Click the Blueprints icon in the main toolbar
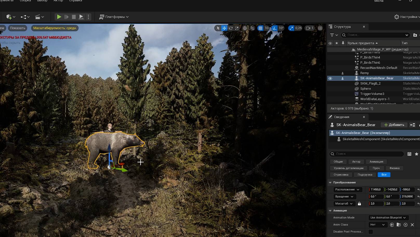 pyautogui.click(x=23, y=17)
